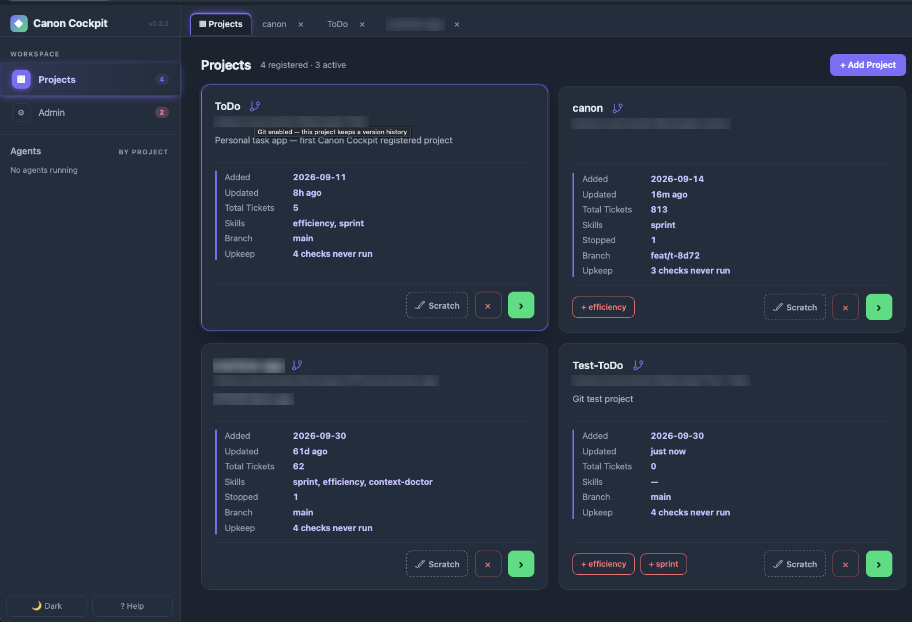This screenshot has width=912, height=622.
Task: Click the Canon Cockpit logo icon
Action: click(19, 24)
